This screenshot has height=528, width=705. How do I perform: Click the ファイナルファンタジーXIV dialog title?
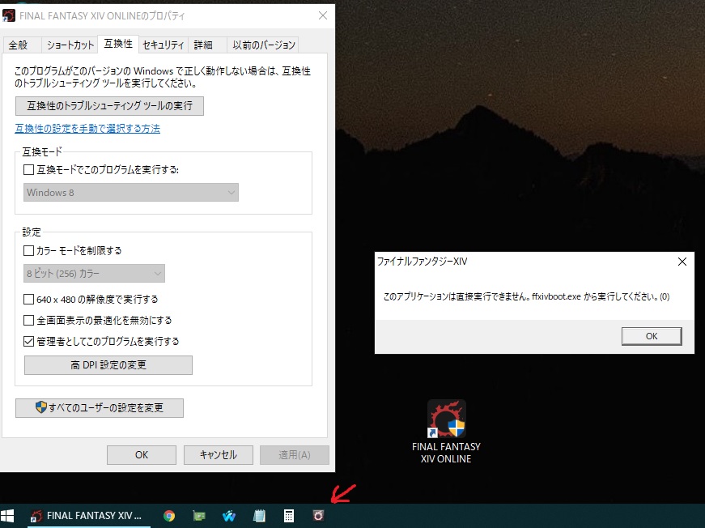[423, 262]
